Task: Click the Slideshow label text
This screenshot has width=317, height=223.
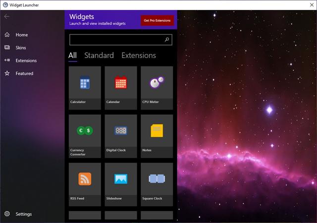Action: [x=114, y=198]
